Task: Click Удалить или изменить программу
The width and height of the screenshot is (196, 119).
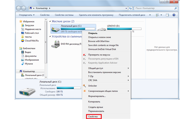Action: click(x=96, y=15)
